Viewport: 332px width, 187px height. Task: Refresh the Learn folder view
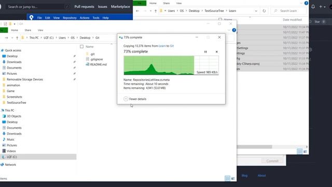click(x=264, y=11)
